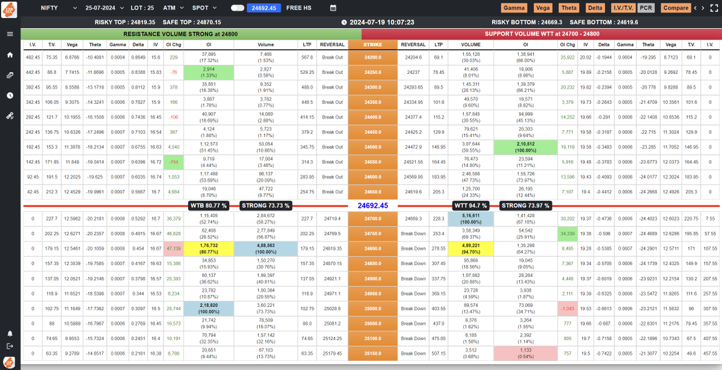
Task: Open the SPOT price source dropdown
Action: point(205,8)
